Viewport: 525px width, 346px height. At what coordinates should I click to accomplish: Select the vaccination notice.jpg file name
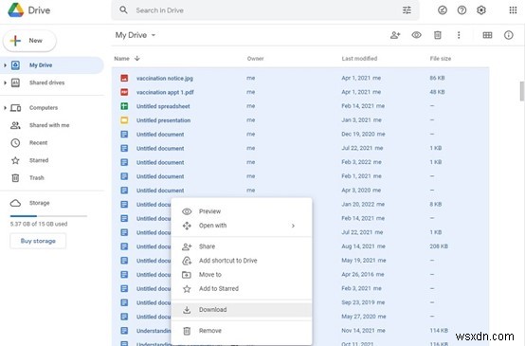(x=165, y=78)
